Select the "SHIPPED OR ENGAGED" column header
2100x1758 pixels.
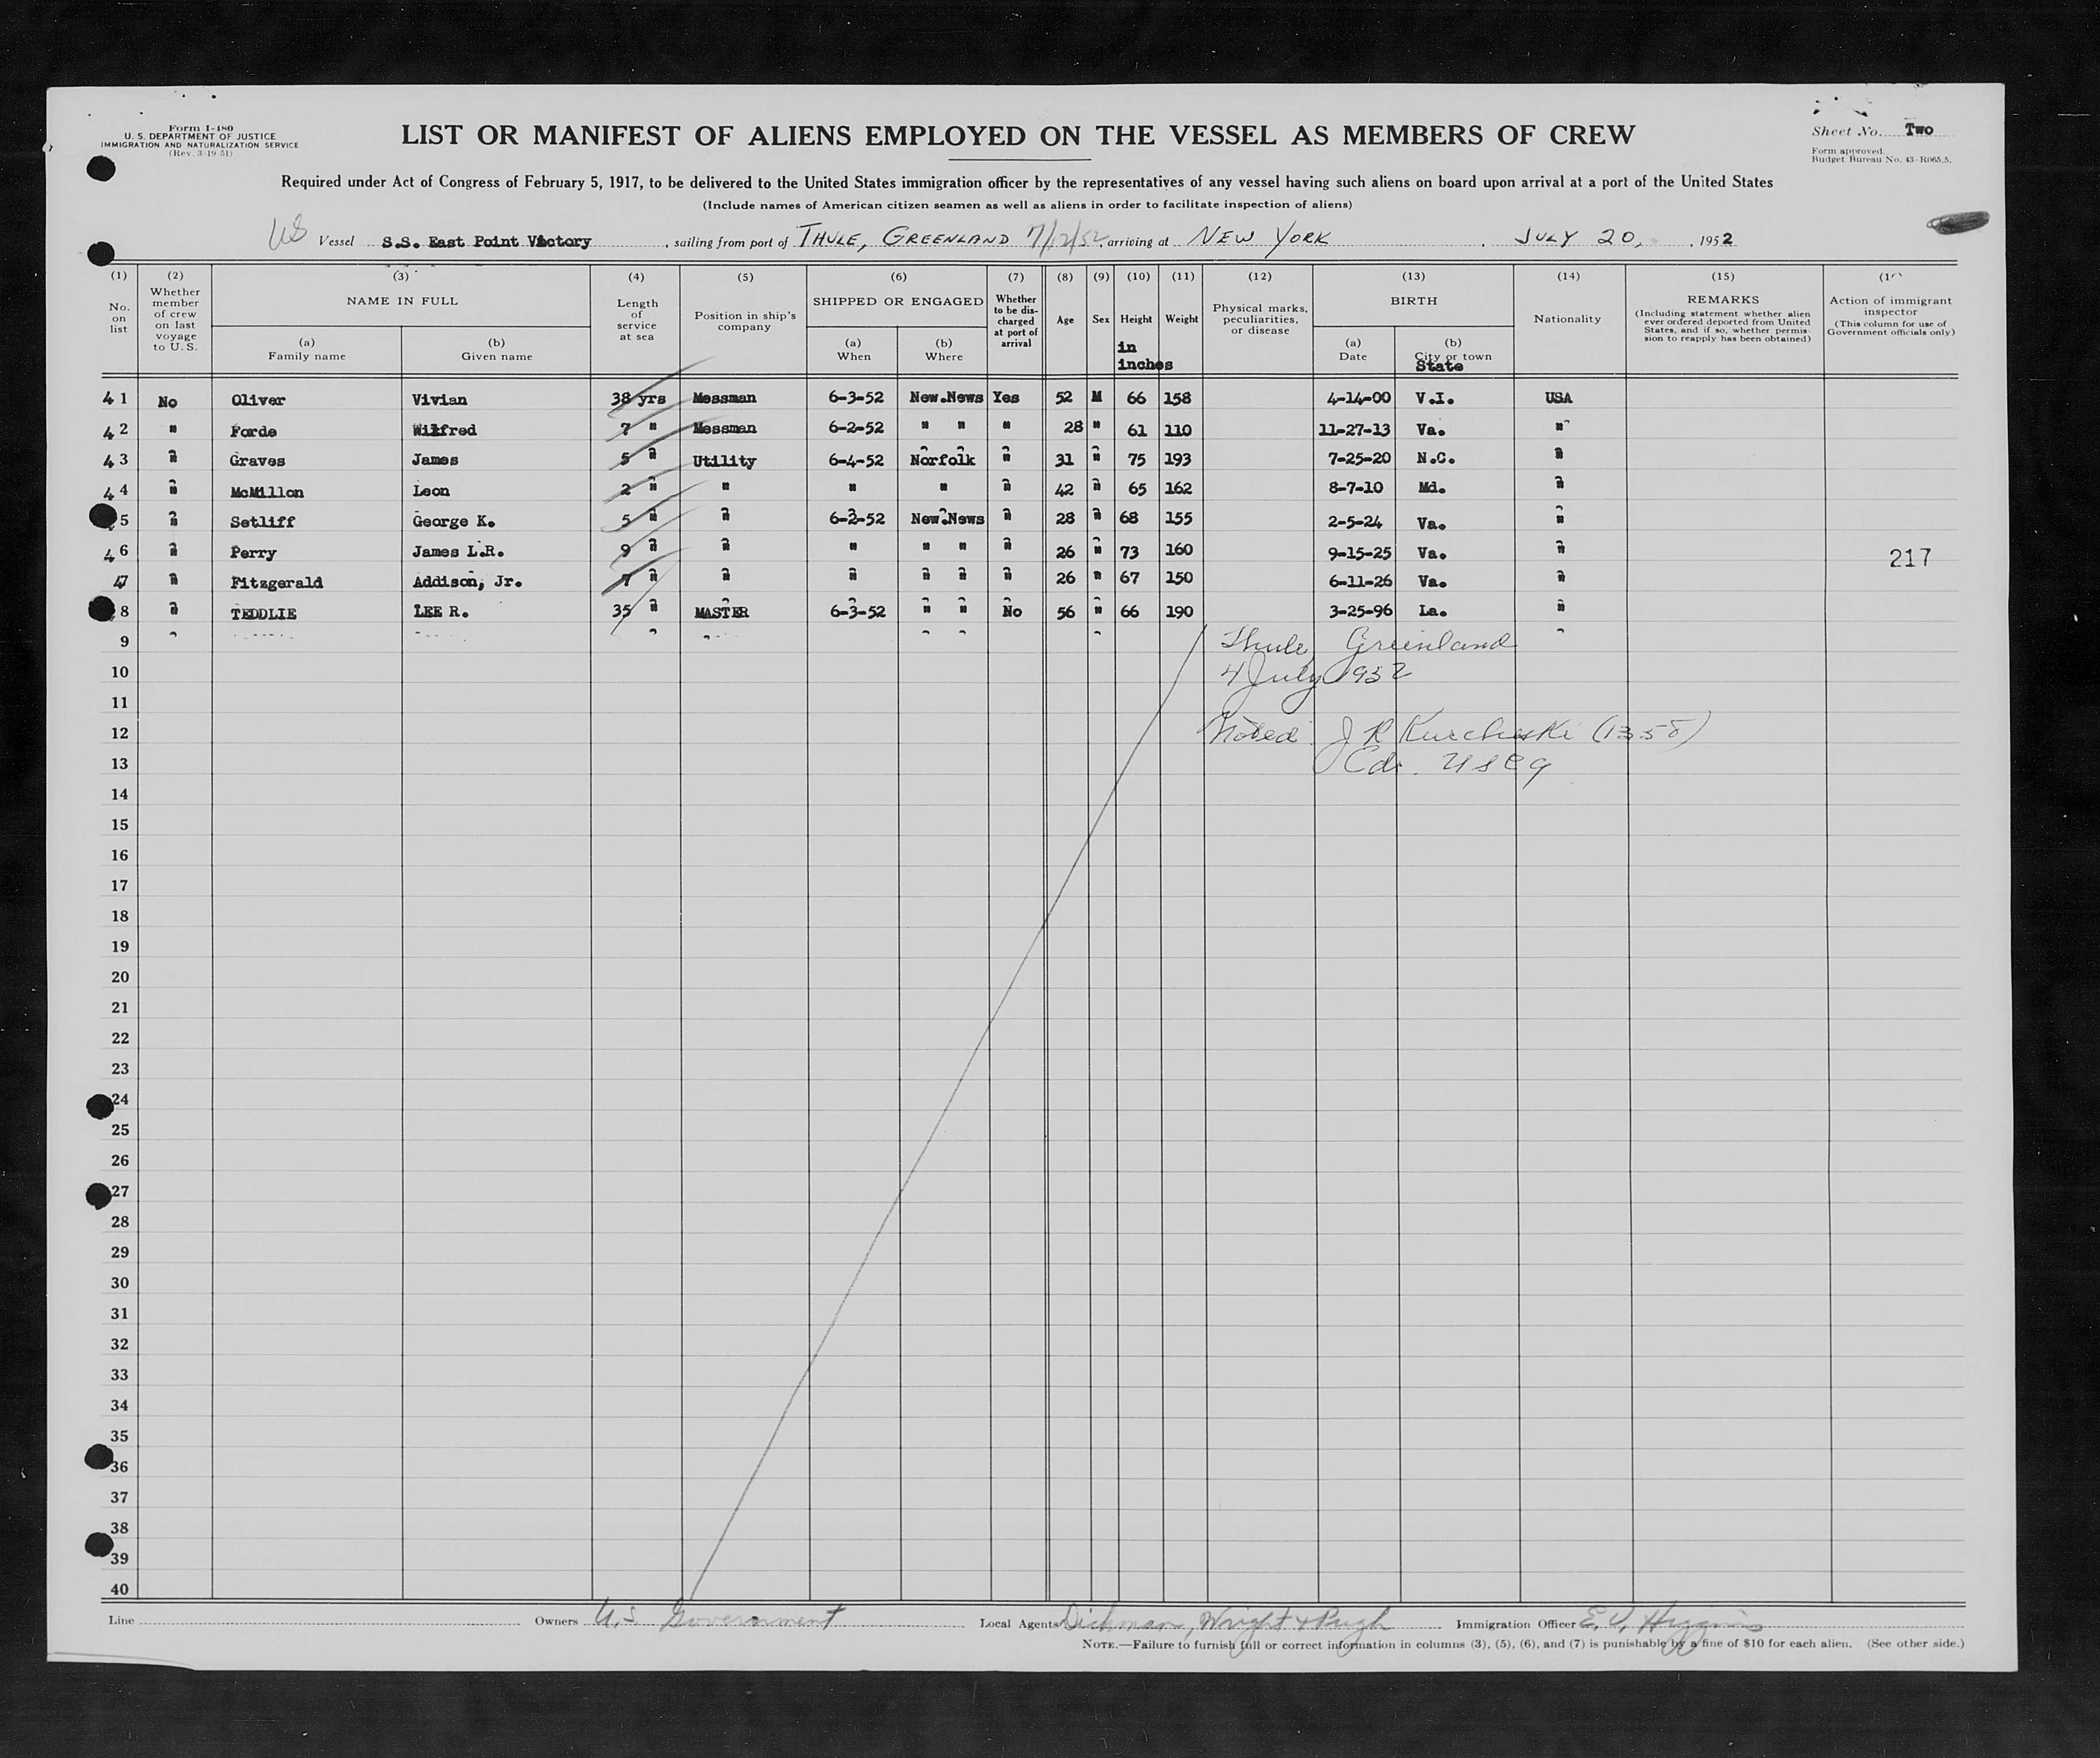pos(898,301)
